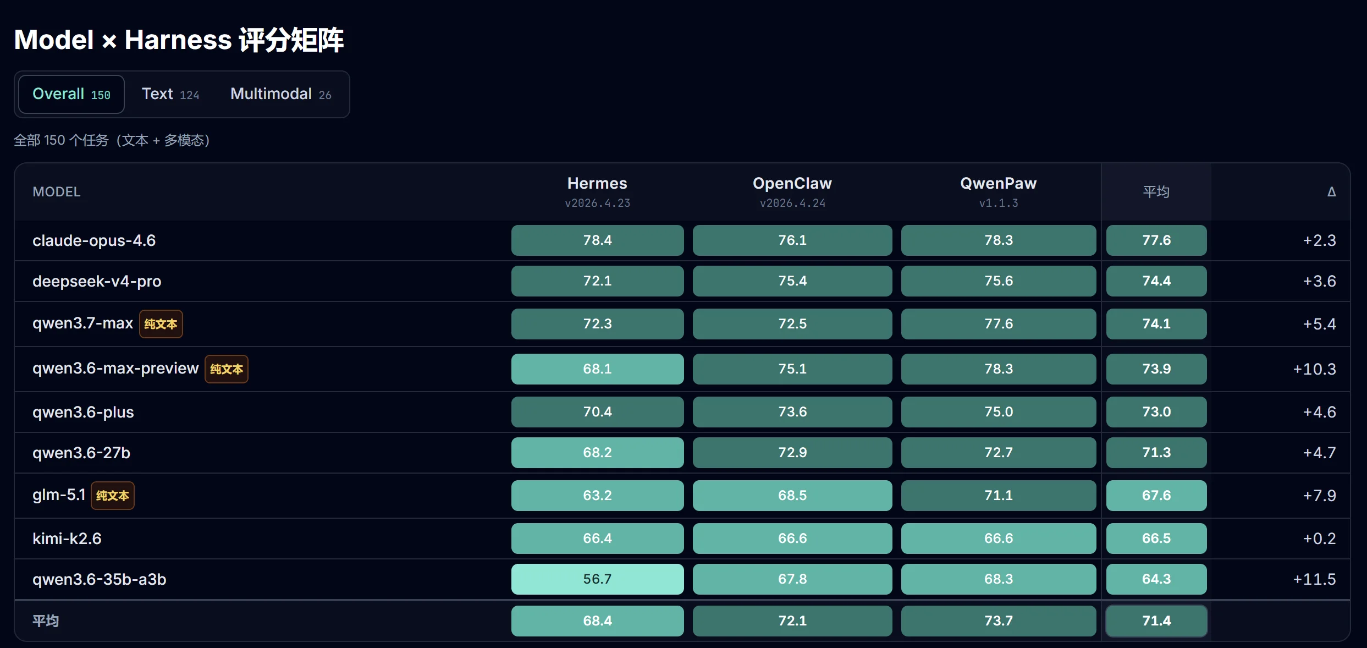Click qwen3.6-35b-a3b Hermes score 56.7

tap(598, 579)
